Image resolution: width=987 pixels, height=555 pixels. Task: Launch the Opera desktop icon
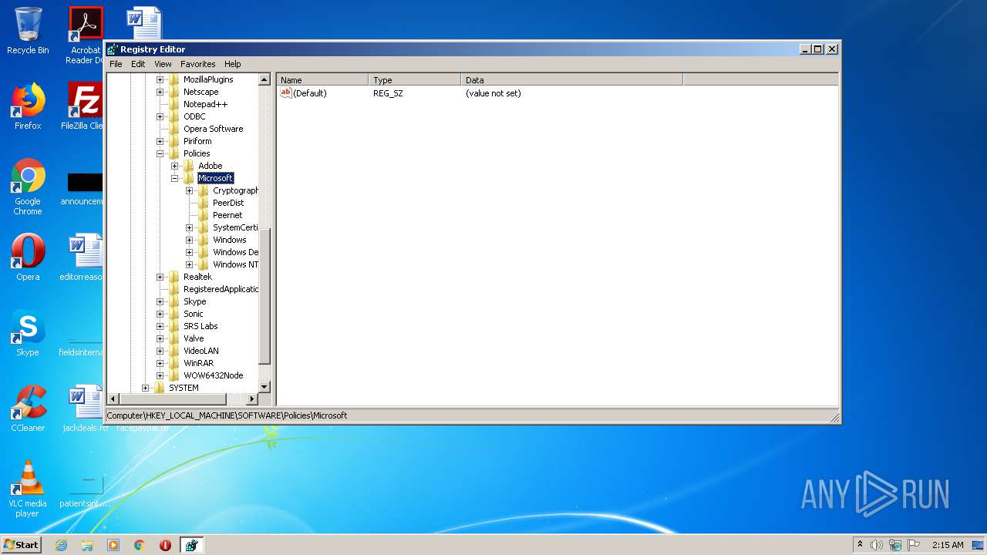pos(28,257)
